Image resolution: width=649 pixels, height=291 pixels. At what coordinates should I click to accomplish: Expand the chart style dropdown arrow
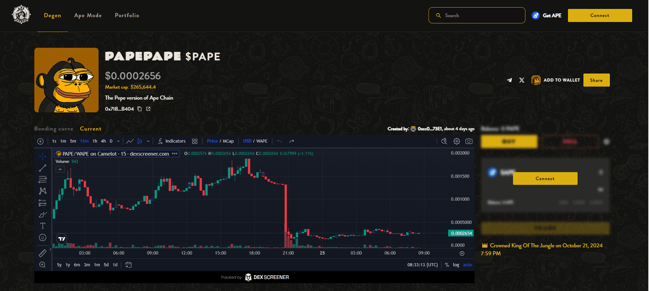148,141
